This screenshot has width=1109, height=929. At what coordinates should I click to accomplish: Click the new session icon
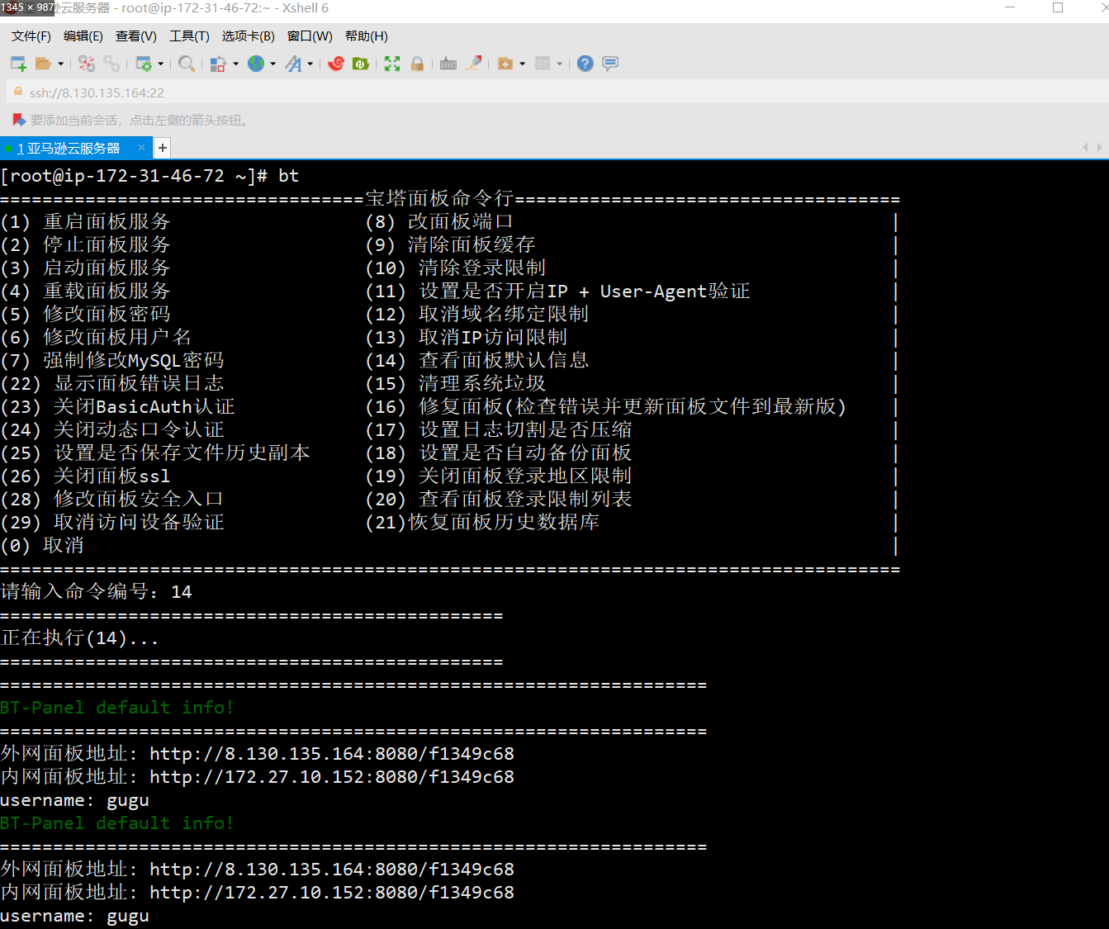pos(18,64)
